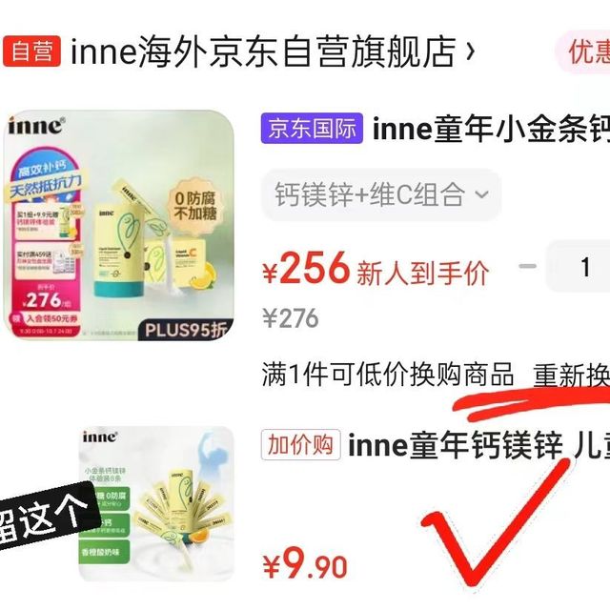Tap the ¥256 新人到手价 price label
This screenshot has height=610, width=610.
376,269
